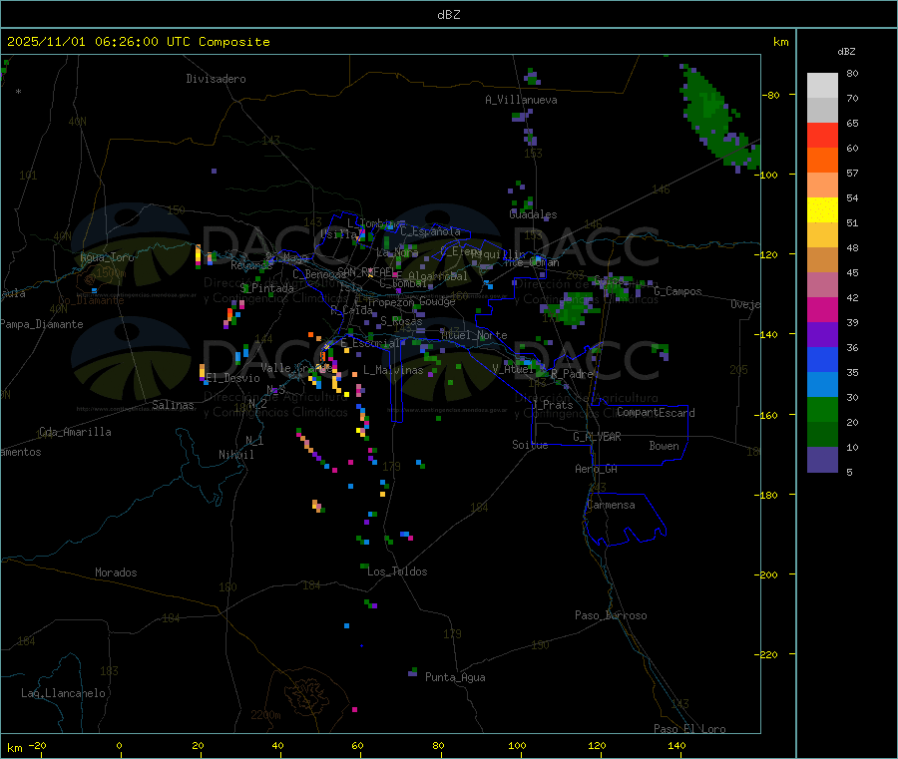This screenshot has height=759, width=898.
Task: Click the UTC Composite timestamp text
Action: point(139,42)
